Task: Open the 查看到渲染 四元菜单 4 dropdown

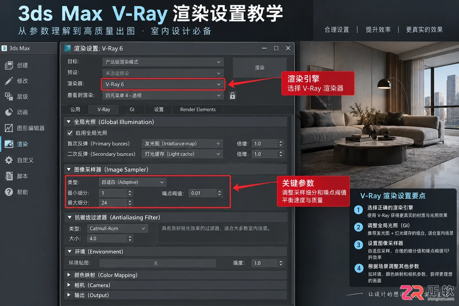Action: [163, 95]
